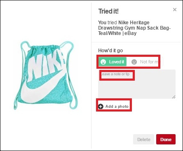Choose the Not for me option
The width and height of the screenshot is (183, 151).
coord(146,62)
